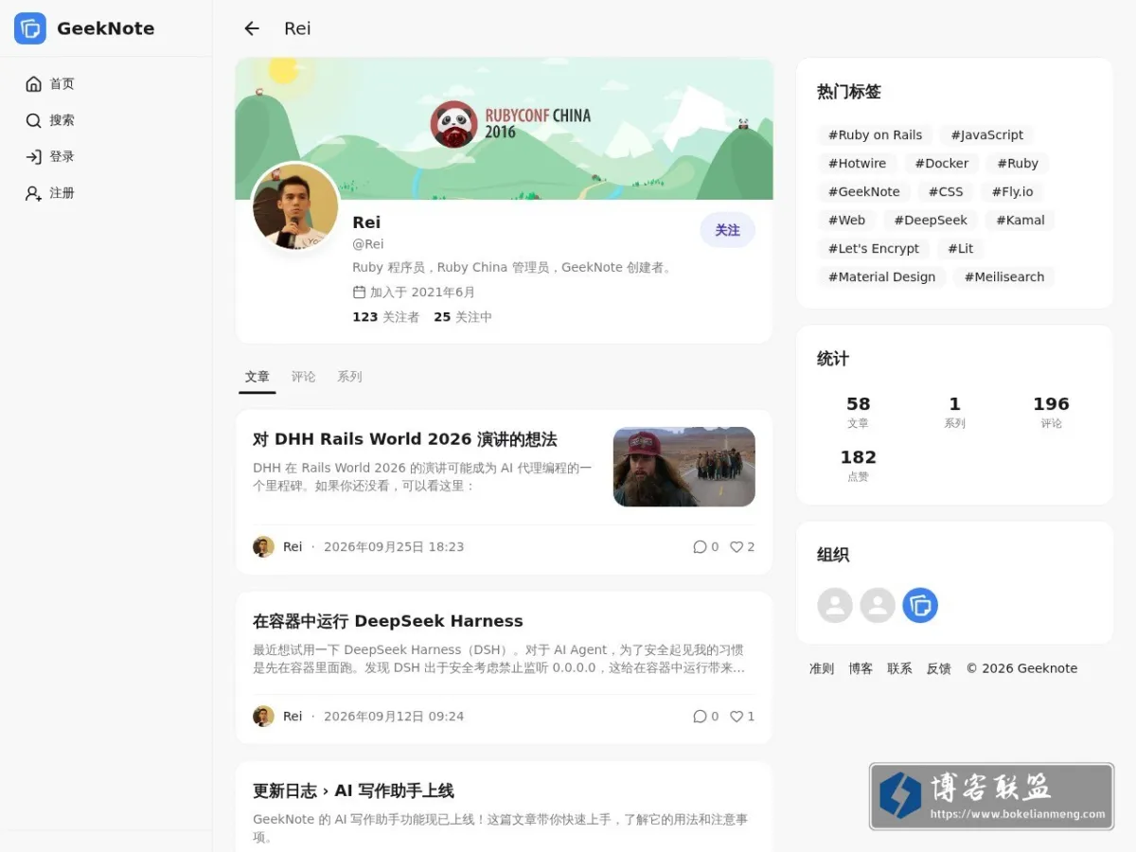Image resolution: width=1136 pixels, height=852 pixels.
Task: Select the #Ruby tag
Action: 1018,163
